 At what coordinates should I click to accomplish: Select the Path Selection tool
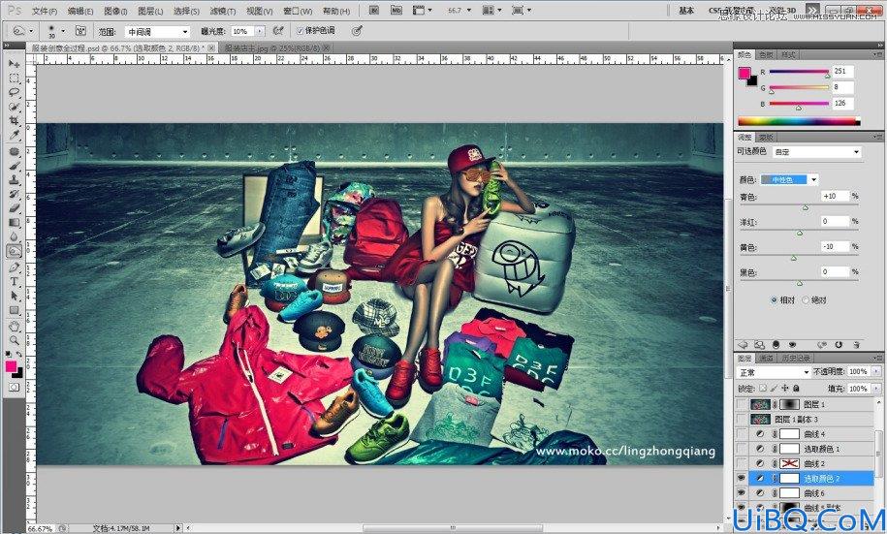click(15, 296)
